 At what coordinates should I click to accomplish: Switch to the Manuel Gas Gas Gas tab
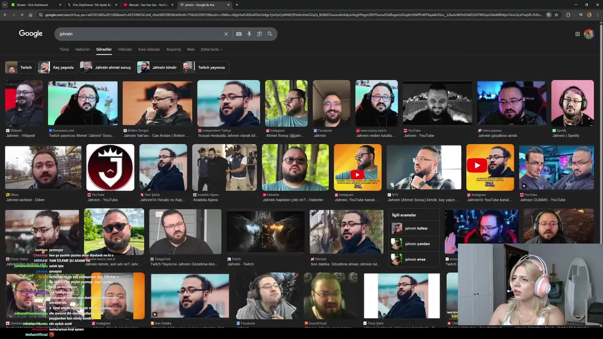coord(148,5)
